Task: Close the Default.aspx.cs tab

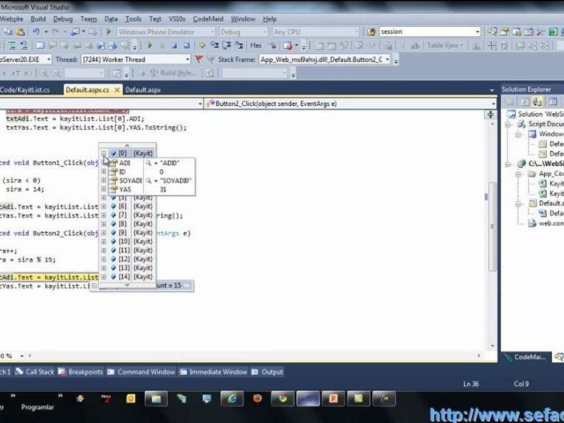Action: click(117, 90)
